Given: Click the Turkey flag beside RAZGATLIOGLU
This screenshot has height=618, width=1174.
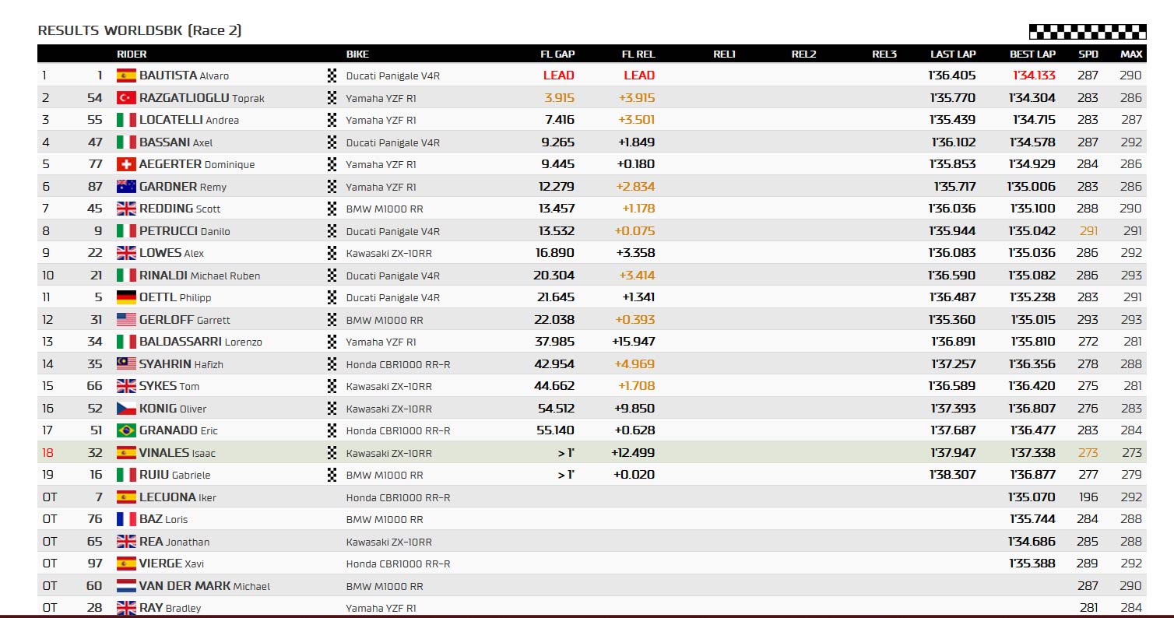Looking at the screenshot, I should (x=126, y=97).
